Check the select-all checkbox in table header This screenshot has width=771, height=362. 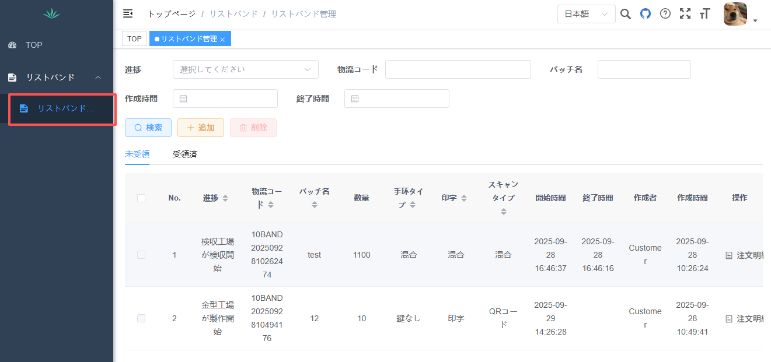click(141, 198)
